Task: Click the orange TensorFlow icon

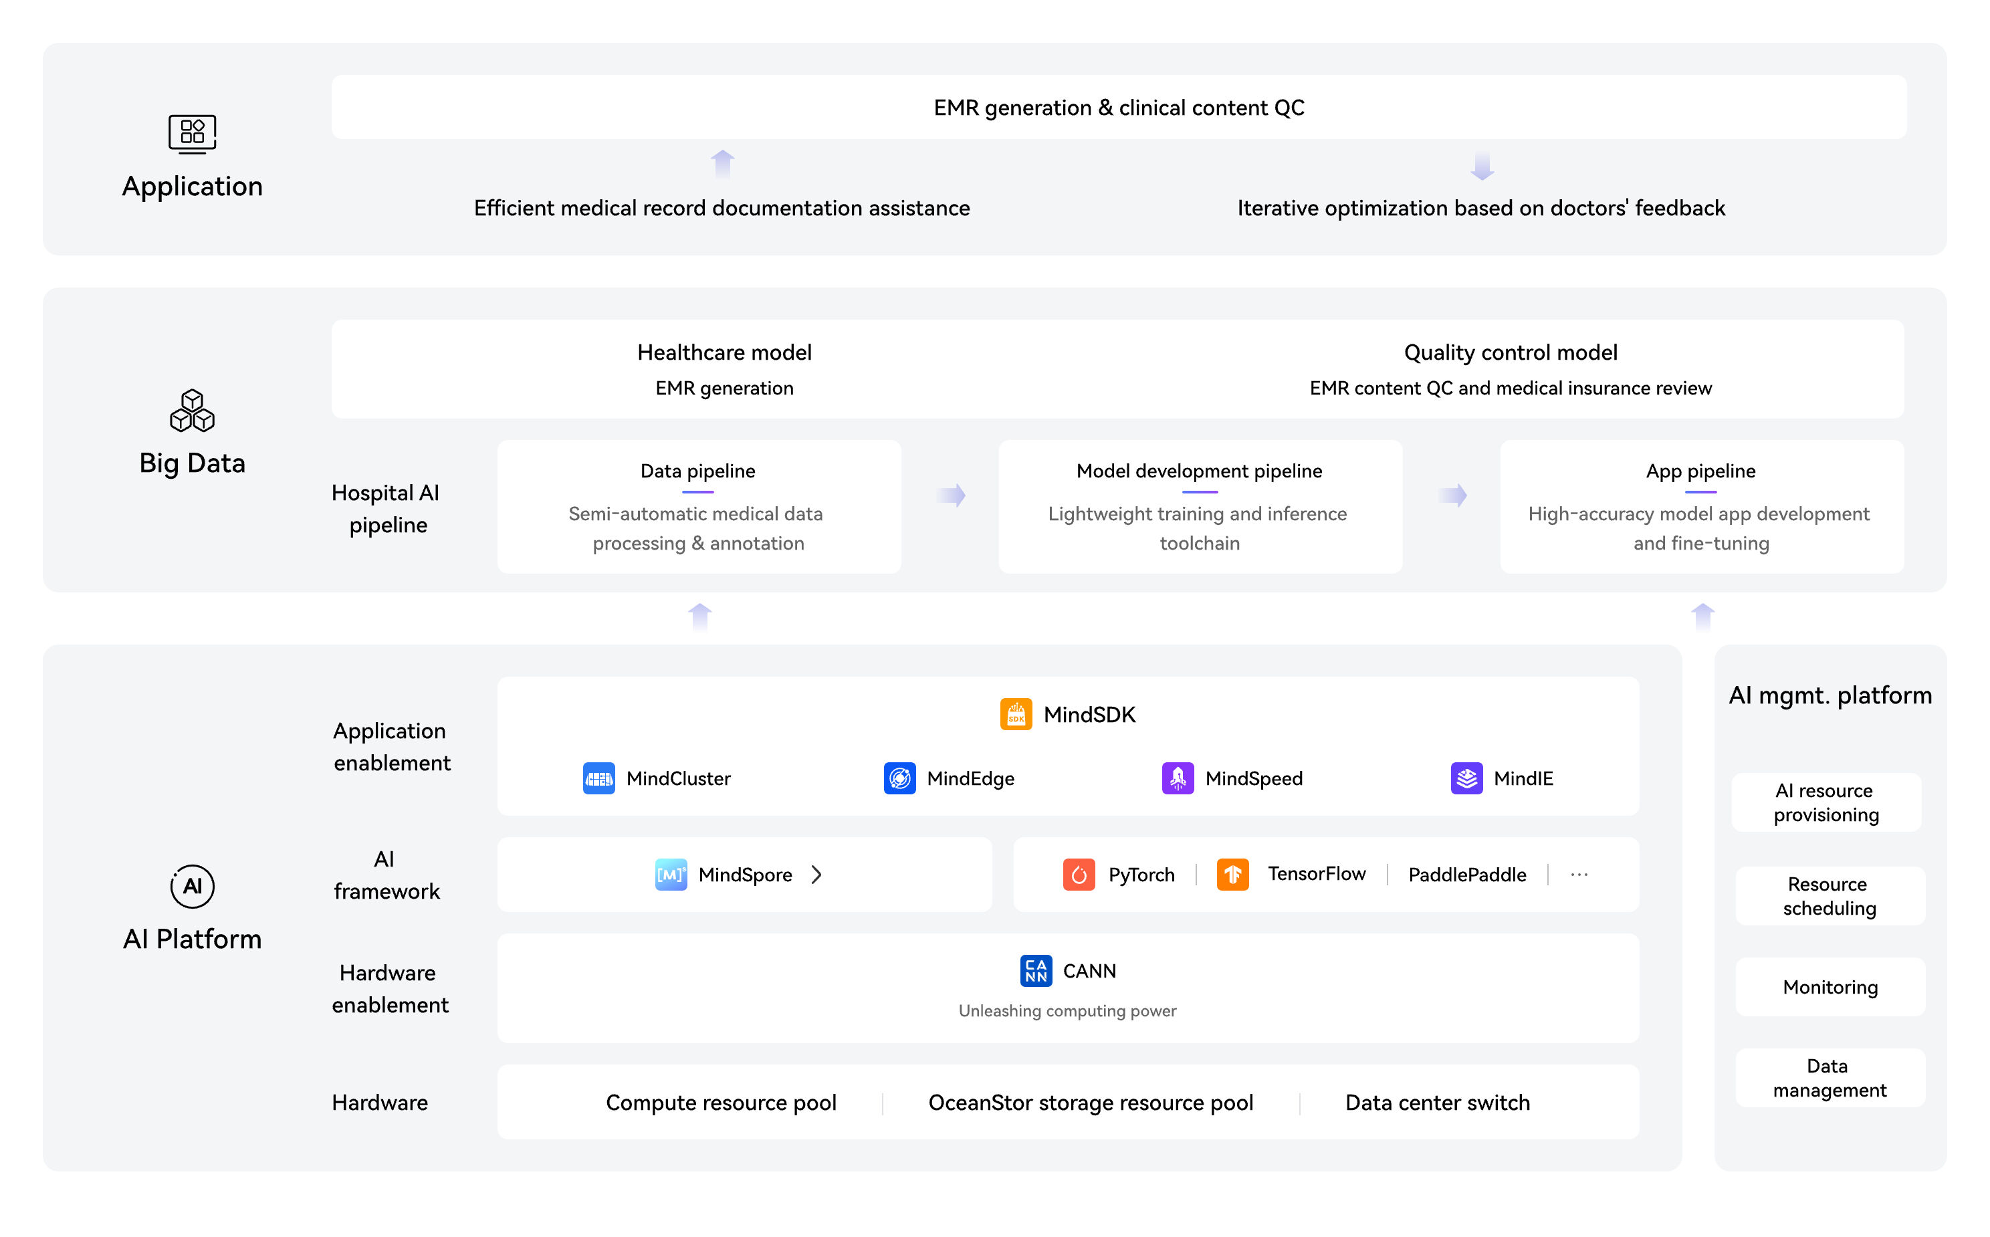Action: click(x=1232, y=875)
